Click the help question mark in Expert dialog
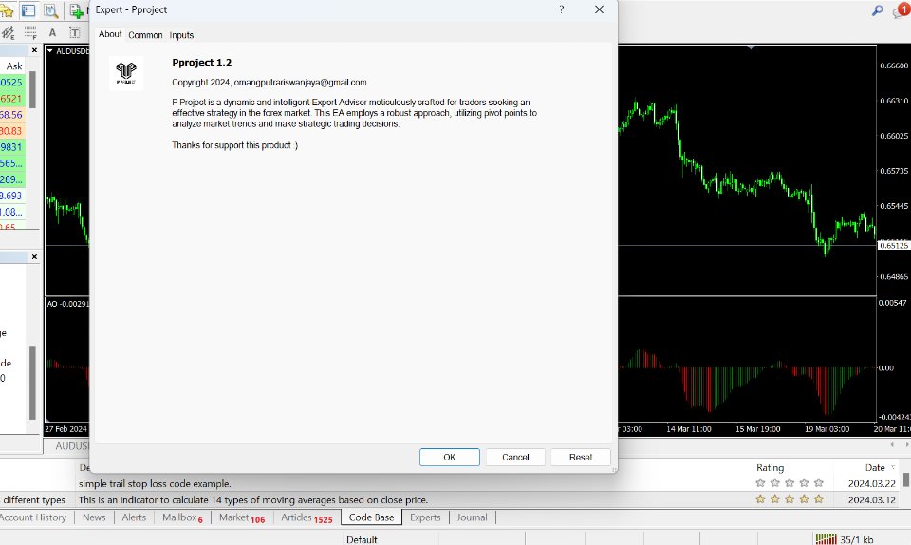This screenshot has height=545, width=911. click(561, 9)
